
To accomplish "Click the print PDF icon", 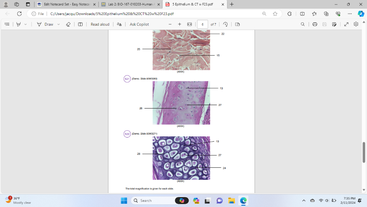I will (315, 24).
